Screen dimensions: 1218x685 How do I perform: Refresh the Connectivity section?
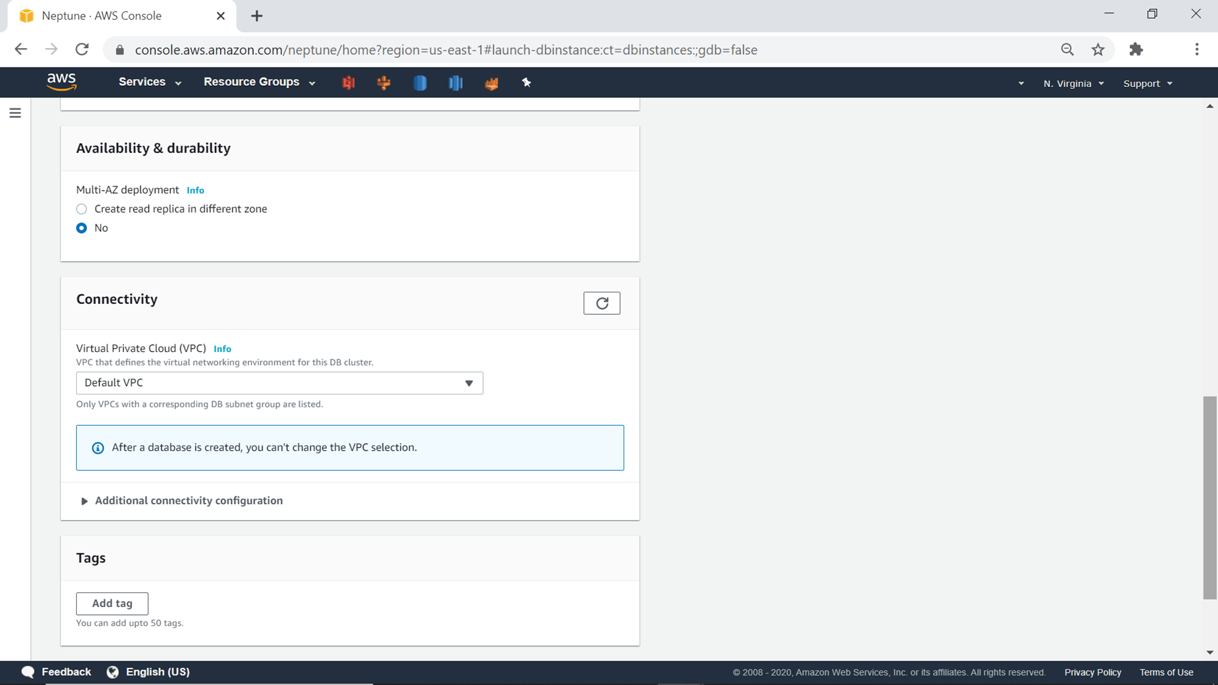pos(602,303)
